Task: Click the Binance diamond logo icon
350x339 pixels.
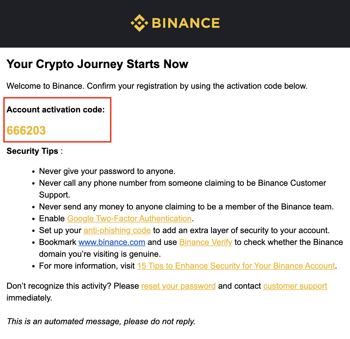Action: pos(139,23)
